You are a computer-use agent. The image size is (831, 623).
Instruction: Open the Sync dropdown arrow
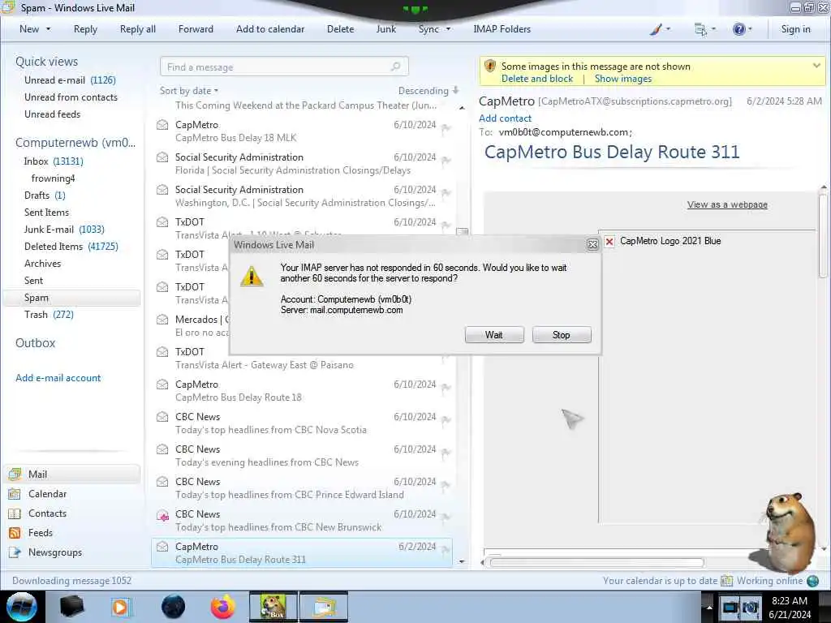click(x=448, y=29)
